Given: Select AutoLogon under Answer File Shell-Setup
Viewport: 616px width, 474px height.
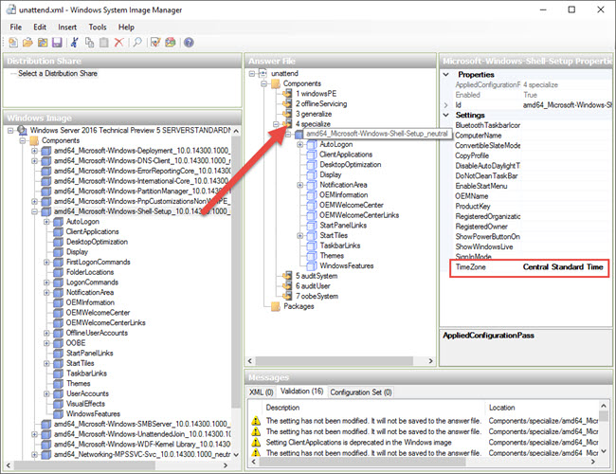Looking at the screenshot, I should (x=335, y=144).
